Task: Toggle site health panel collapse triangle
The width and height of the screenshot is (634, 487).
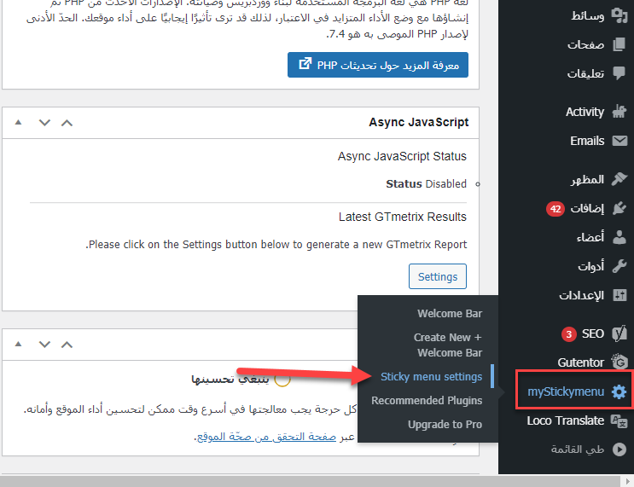Action: 18,344
